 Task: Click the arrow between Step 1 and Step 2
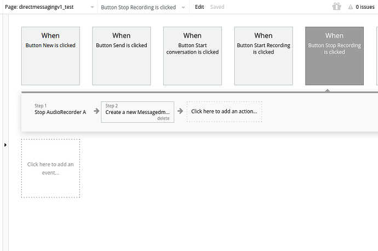pos(96,111)
